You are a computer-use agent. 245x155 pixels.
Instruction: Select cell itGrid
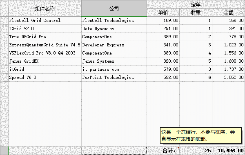click(x=45, y=69)
